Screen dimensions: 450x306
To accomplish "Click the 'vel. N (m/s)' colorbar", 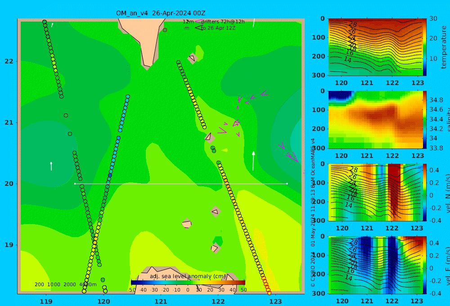I will click(x=424, y=192).
